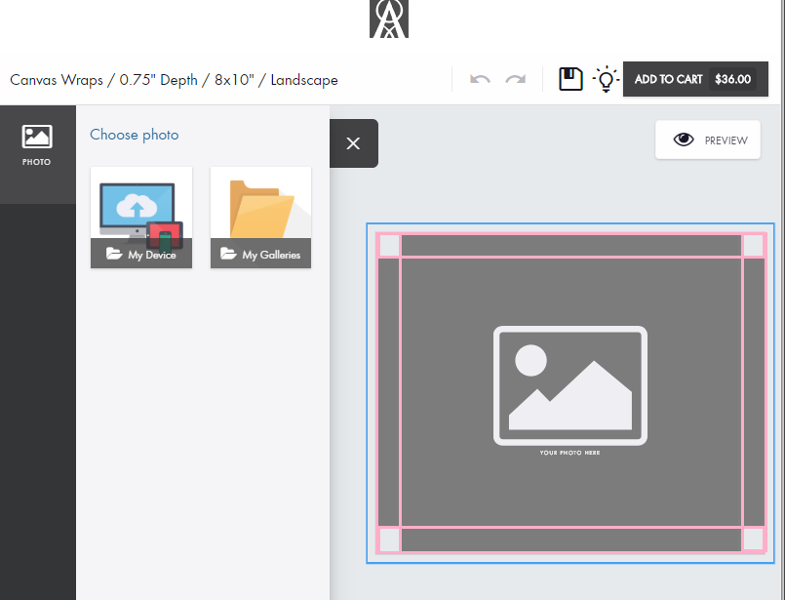The image size is (785, 600).
Task: Upload a photo from My Device
Action: (x=141, y=217)
